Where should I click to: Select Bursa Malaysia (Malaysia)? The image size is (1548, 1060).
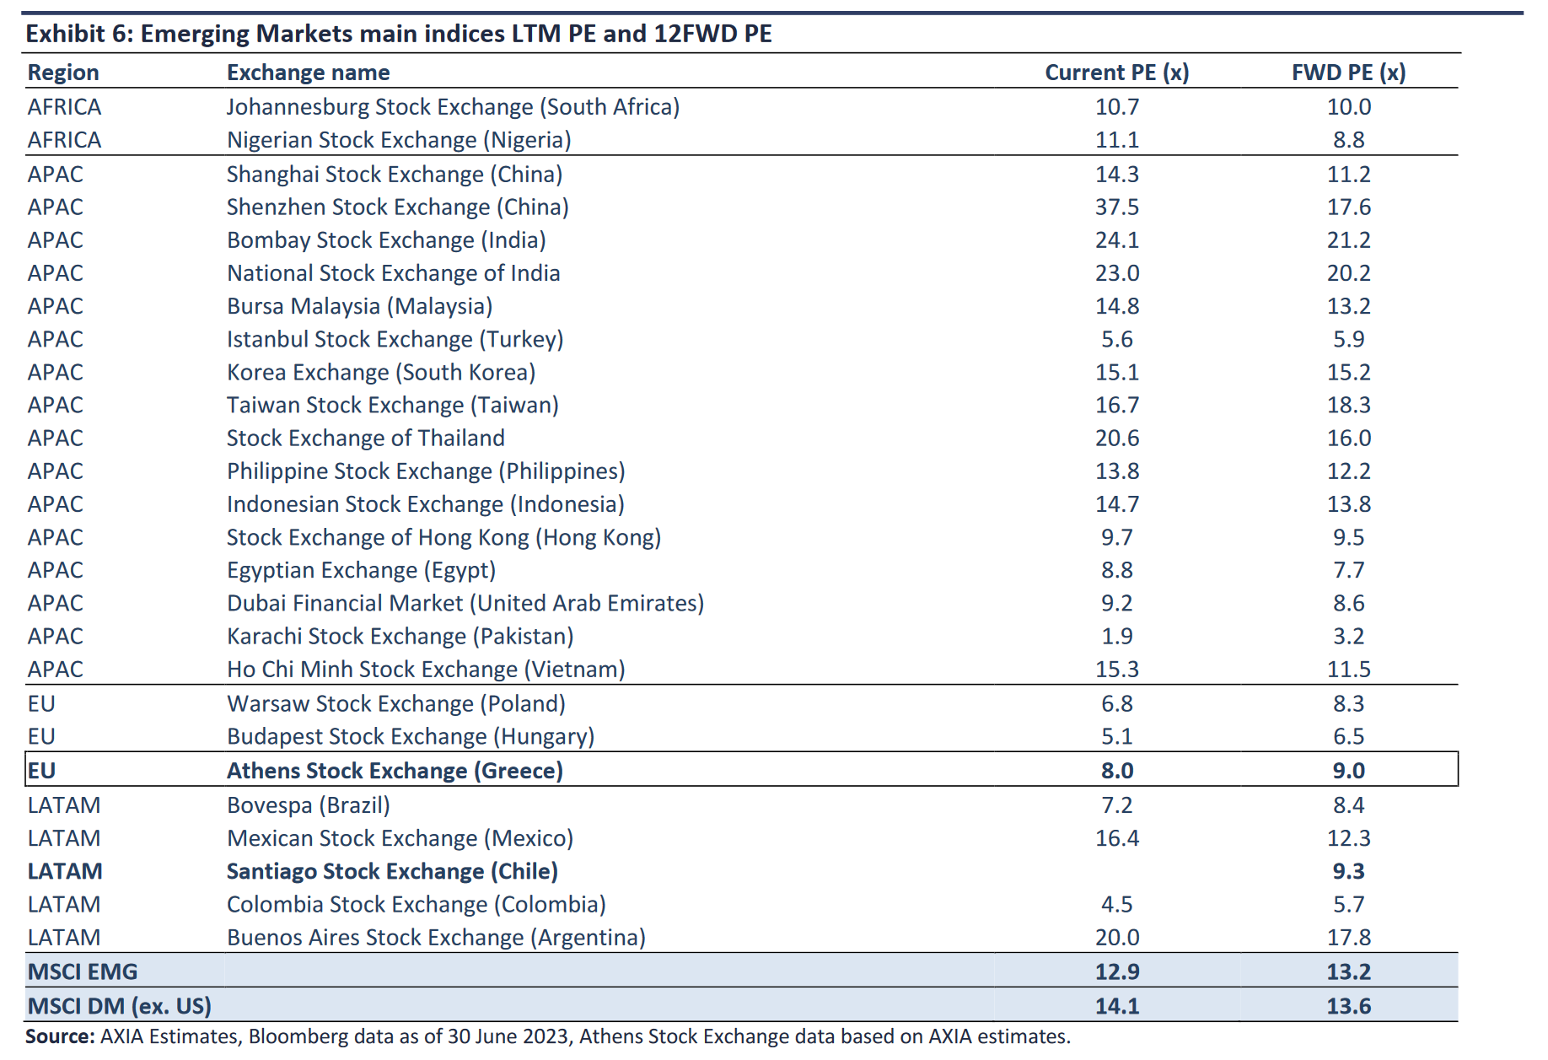click(x=360, y=306)
